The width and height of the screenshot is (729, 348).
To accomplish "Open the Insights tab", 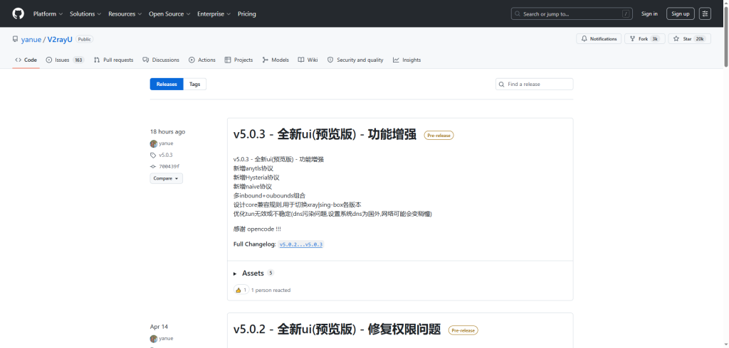I will 407,60.
